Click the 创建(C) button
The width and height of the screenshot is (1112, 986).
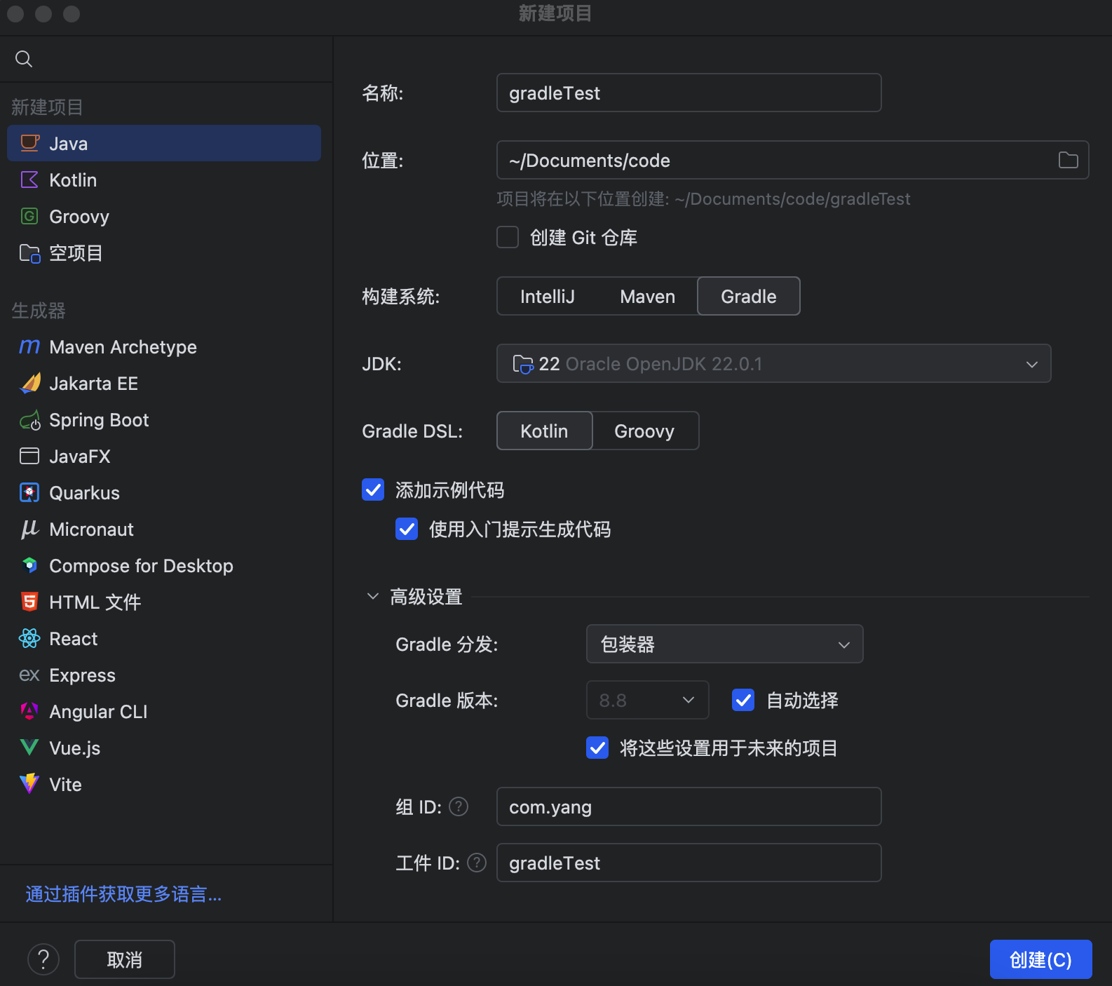point(1040,959)
